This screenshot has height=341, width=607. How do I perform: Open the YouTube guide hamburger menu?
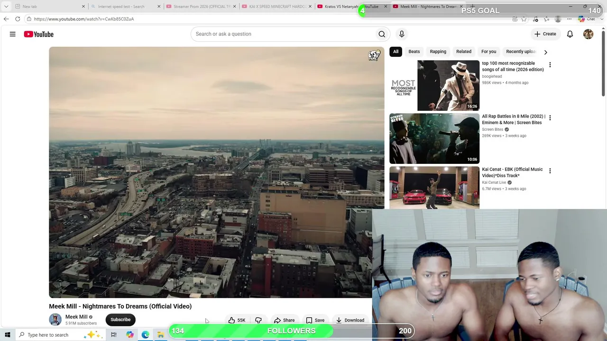click(13, 34)
